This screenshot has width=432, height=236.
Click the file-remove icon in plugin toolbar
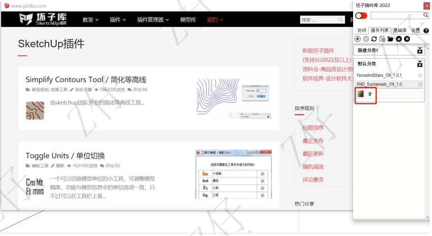[x=382, y=39]
